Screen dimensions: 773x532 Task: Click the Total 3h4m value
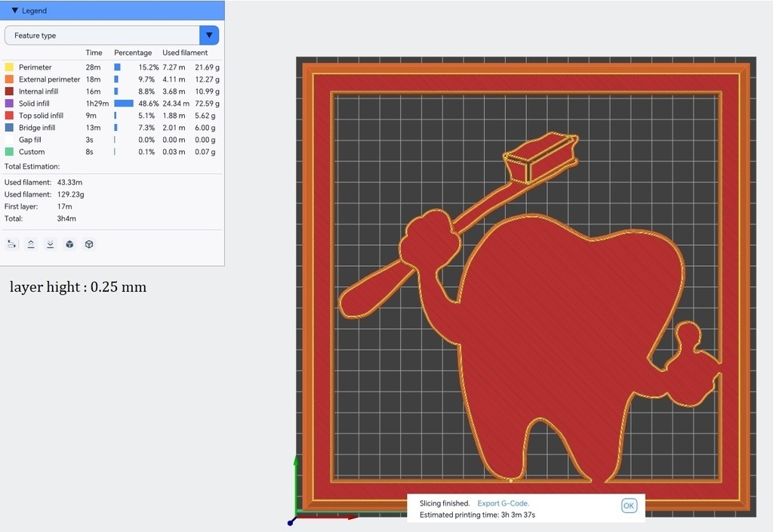point(66,218)
